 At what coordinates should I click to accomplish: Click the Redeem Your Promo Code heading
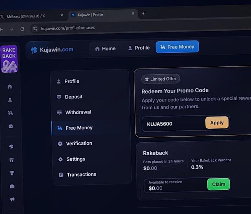(x=175, y=91)
